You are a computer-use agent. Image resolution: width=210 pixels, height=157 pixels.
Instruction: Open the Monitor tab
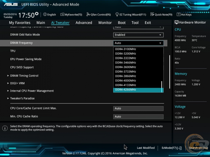coord(105,23)
